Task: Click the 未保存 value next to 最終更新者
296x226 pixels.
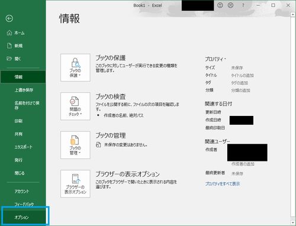Action: [237, 173]
